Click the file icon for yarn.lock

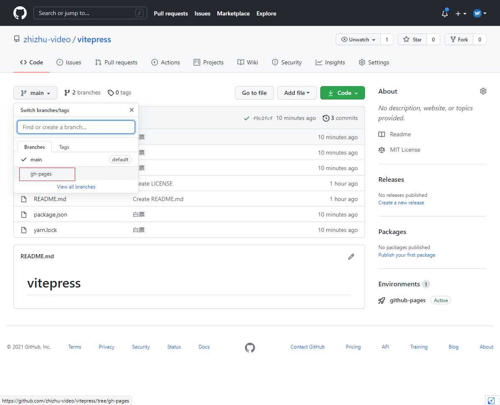pos(23,230)
